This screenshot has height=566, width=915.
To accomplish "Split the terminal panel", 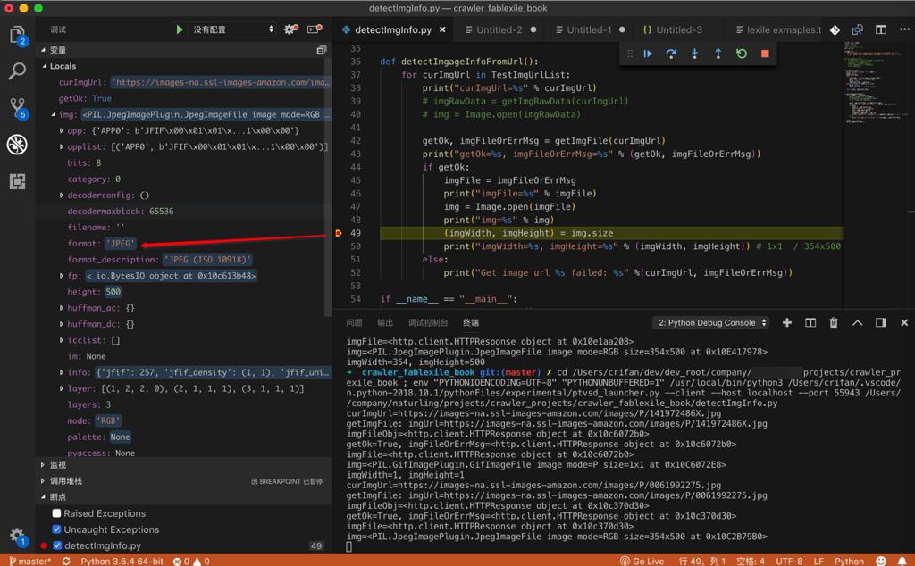I will click(x=810, y=322).
